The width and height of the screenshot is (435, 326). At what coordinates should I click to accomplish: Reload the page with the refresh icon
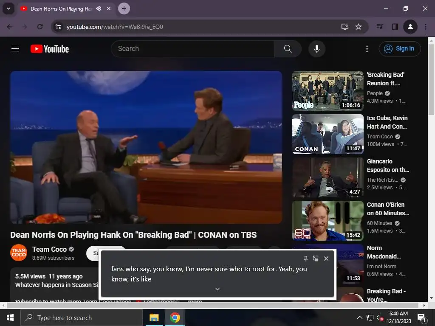tap(40, 27)
